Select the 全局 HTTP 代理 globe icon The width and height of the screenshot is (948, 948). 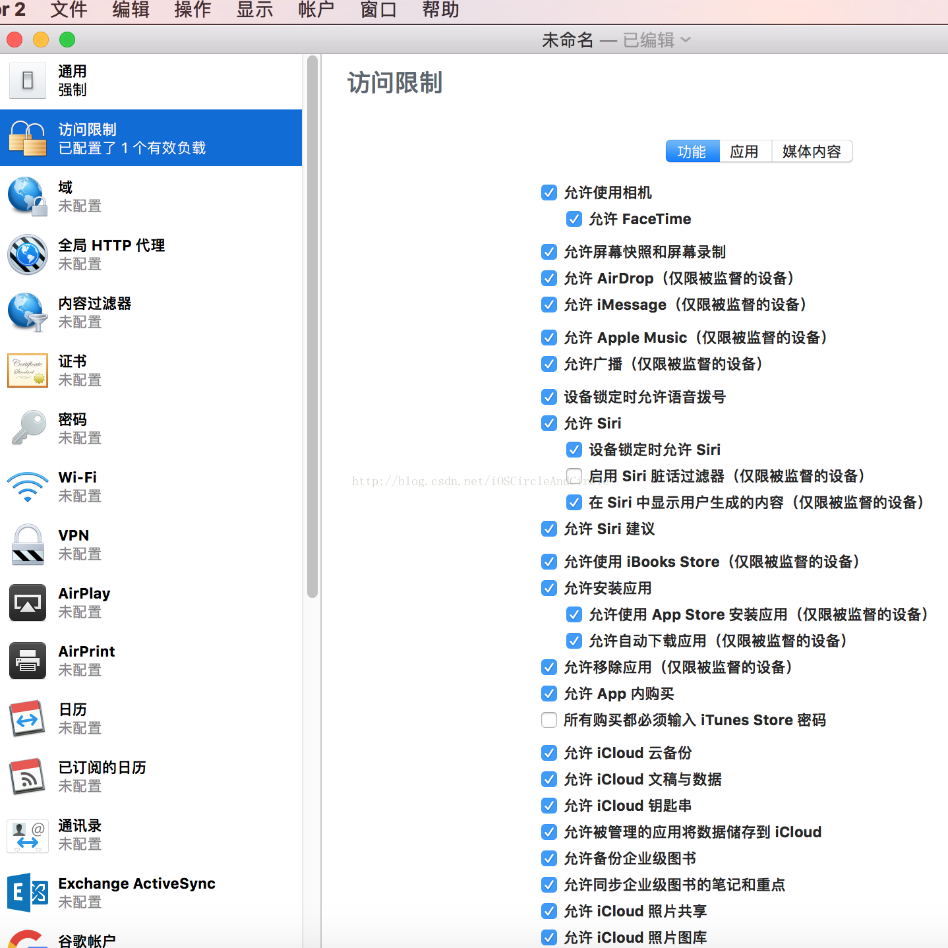[x=28, y=254]
